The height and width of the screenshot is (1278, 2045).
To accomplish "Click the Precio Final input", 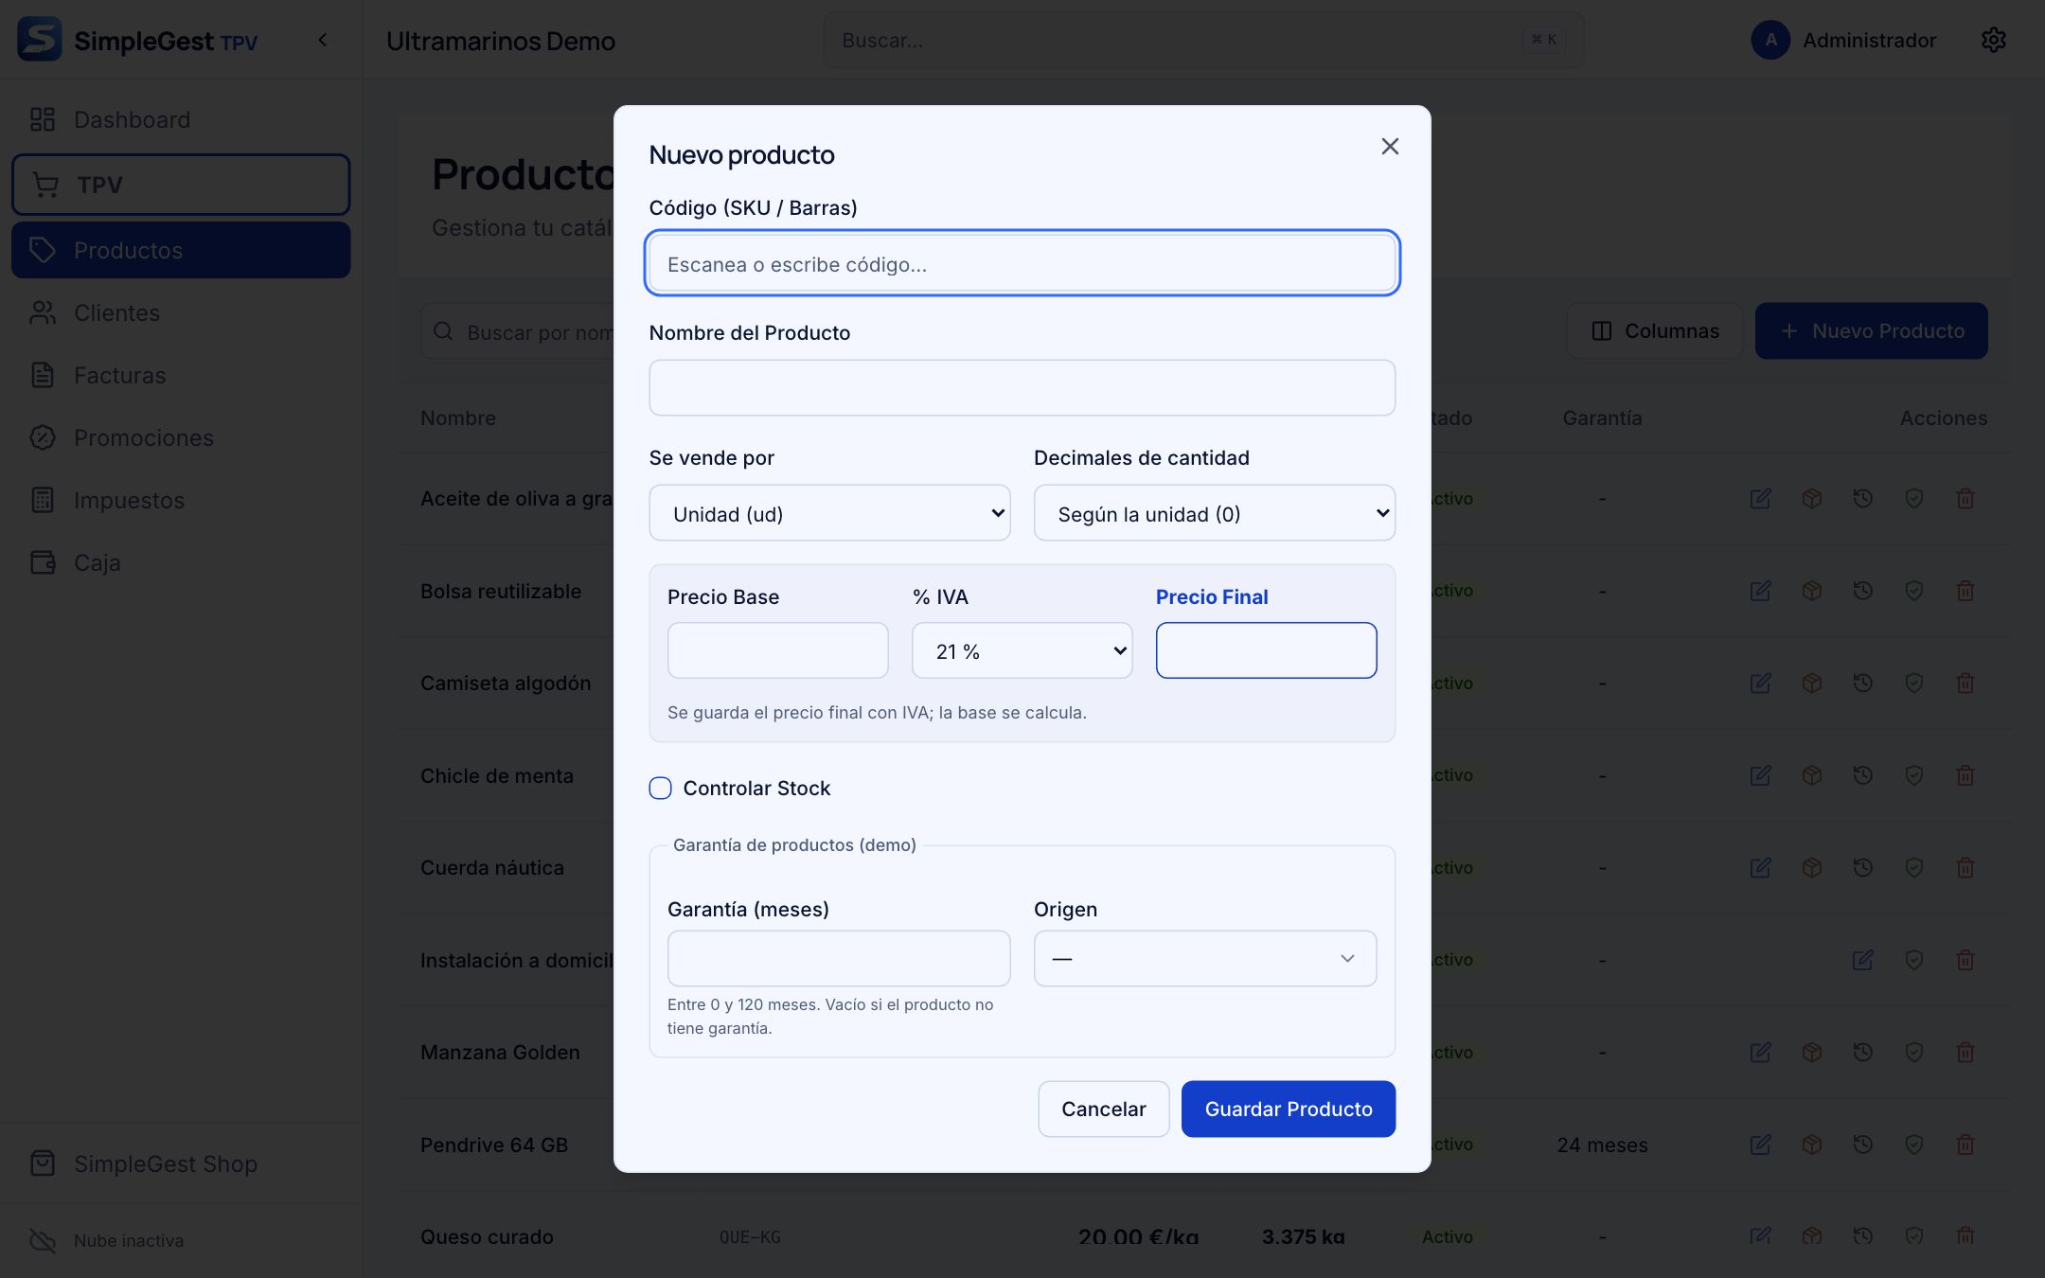I will pos(1266,650).
